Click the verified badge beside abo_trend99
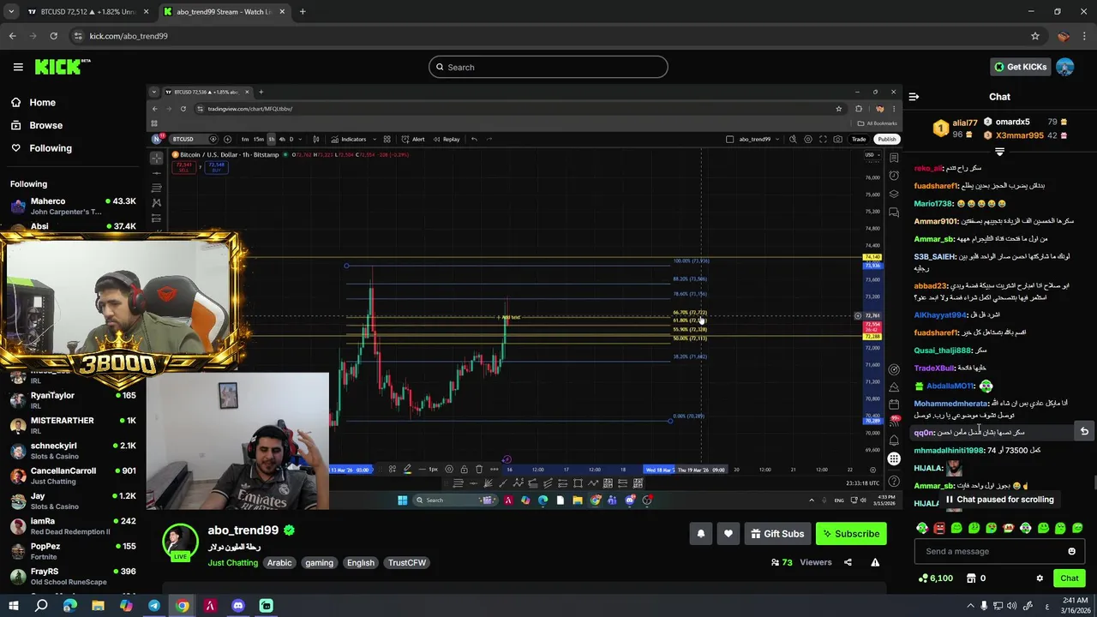The height and width of the screenshot is (617, 1097). (289, 530)
